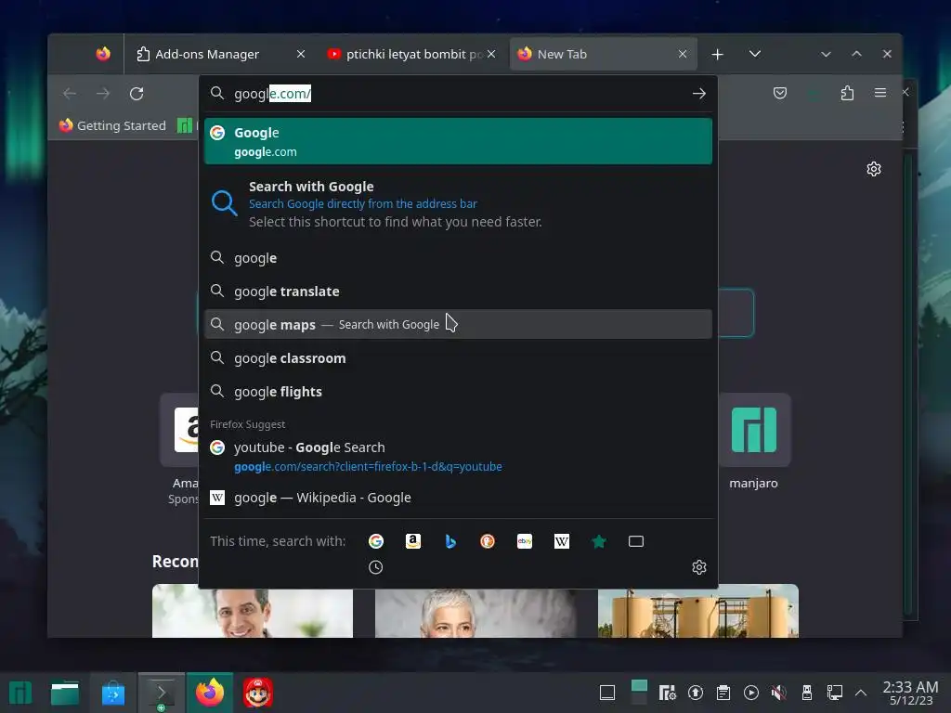Click the address bar text field

click(x=458, y=94)
